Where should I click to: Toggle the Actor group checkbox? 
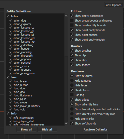[8, 16]
